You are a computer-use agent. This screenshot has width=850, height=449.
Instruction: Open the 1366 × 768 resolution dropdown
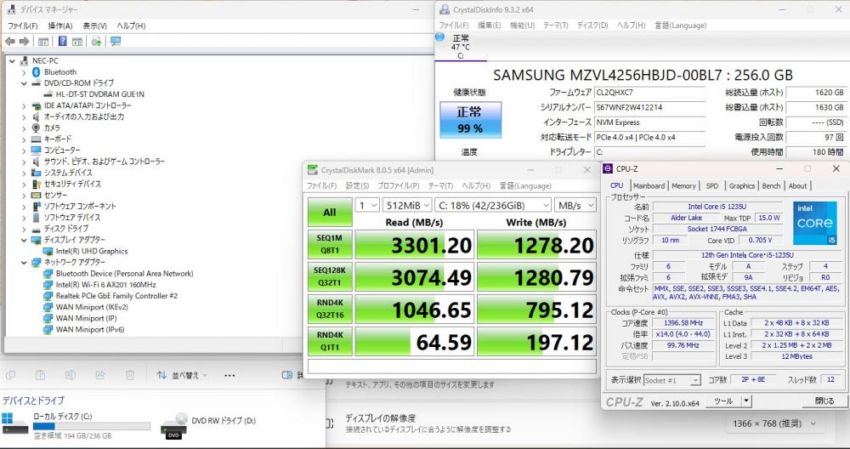coord(775,423)
